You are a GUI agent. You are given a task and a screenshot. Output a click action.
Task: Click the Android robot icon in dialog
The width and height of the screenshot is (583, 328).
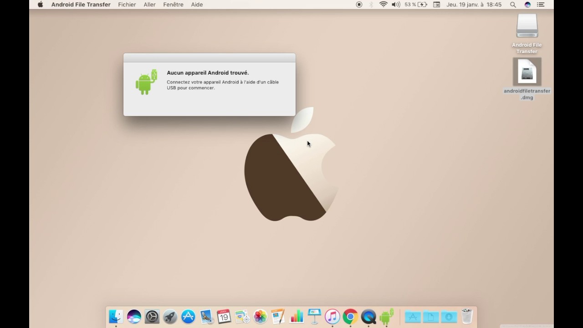[x=146, y=82]
